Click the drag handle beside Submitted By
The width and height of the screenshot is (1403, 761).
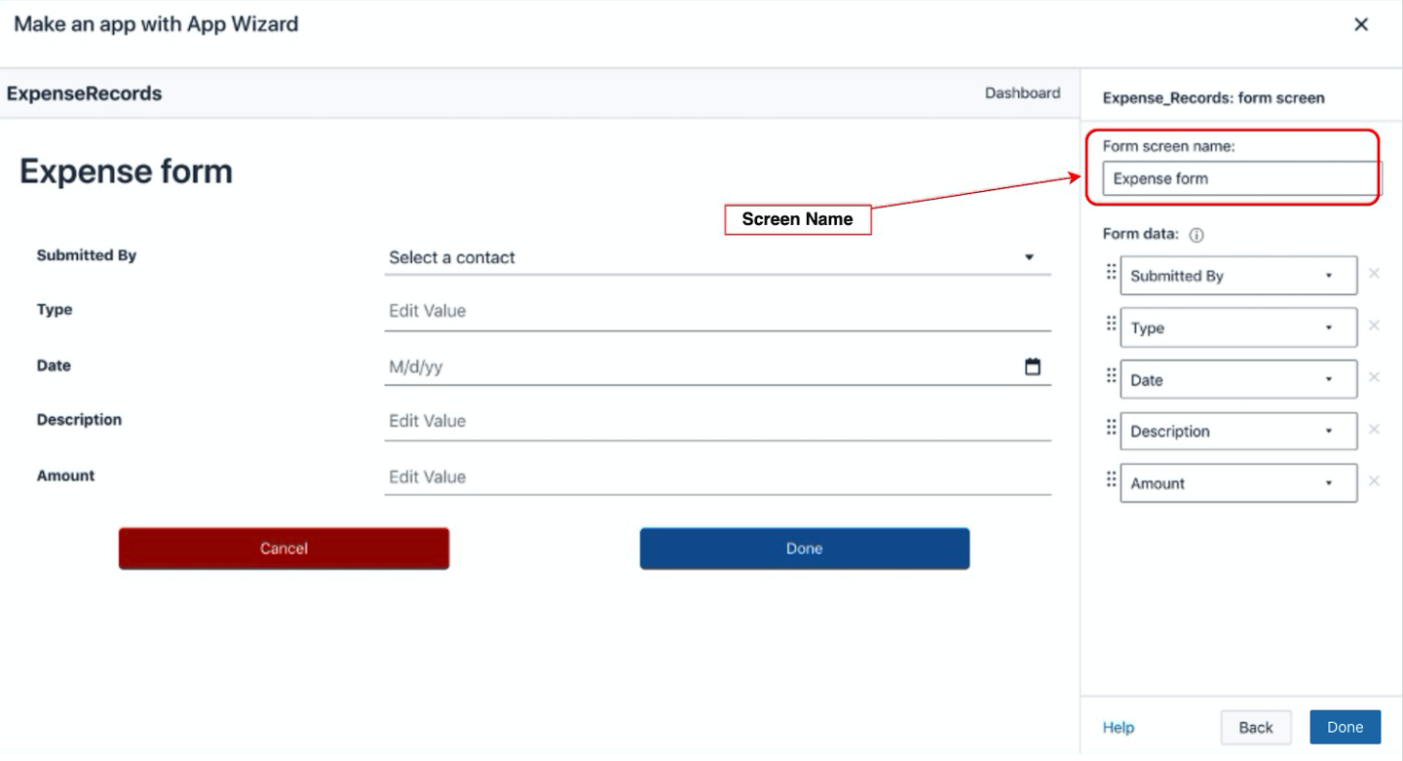coord(1111,271)
